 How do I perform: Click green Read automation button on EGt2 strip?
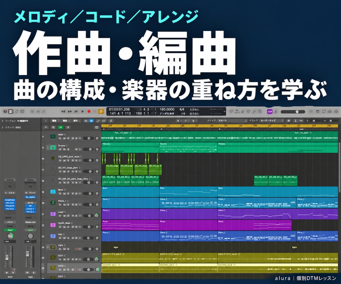coord(10,230)
